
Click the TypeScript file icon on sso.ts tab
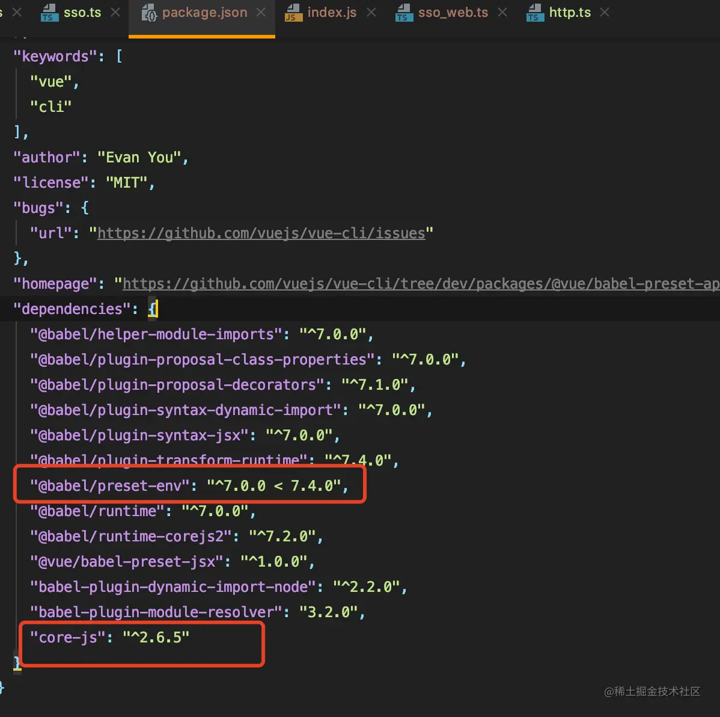[x=49, y=13]
